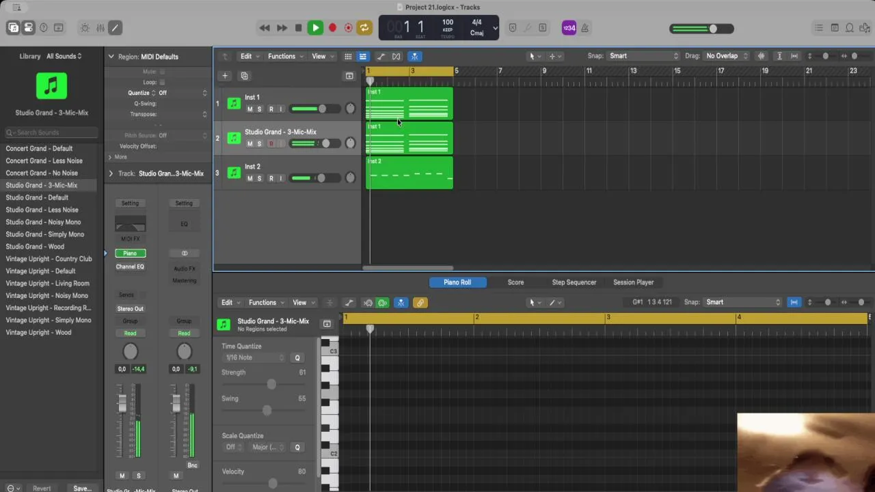The image size is (875, 492).
Task: Switch to Step Sequencer tab
Action: (574, 282)
